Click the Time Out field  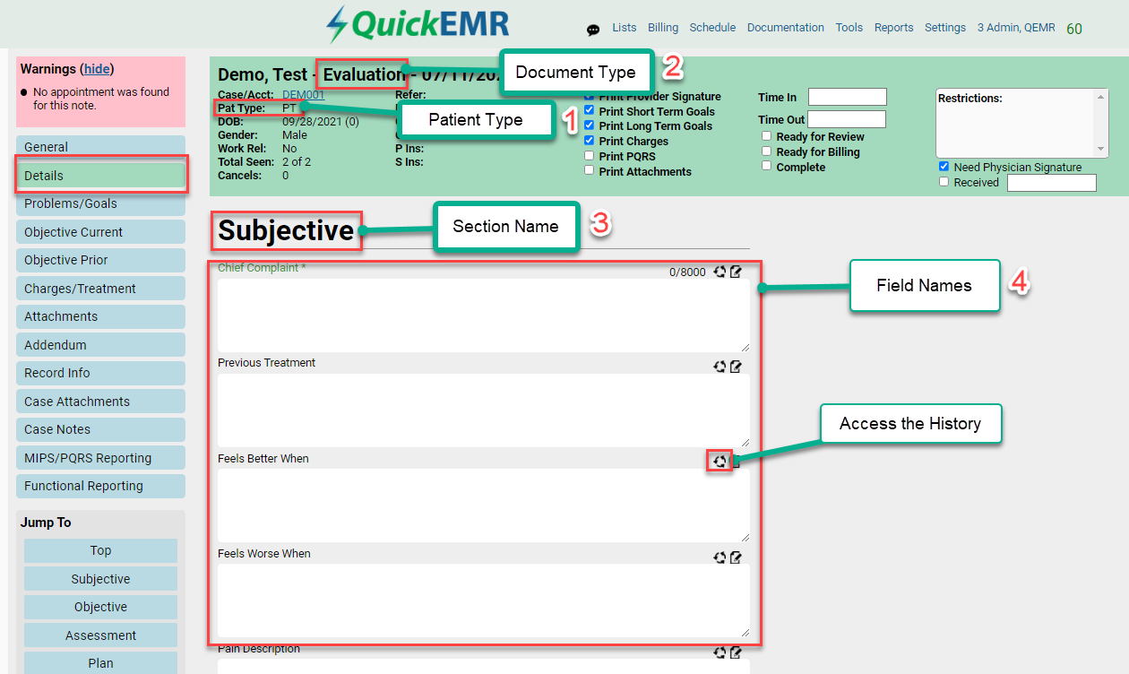pyautogui.click(x=847, y=119)
